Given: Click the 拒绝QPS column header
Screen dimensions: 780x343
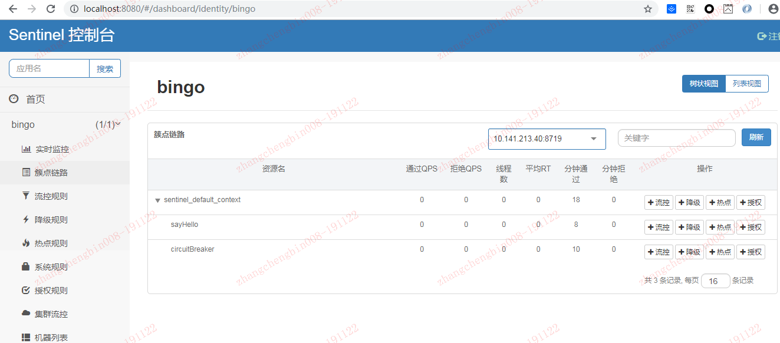Looking at the screenshot, I should (x=466, y=169).
